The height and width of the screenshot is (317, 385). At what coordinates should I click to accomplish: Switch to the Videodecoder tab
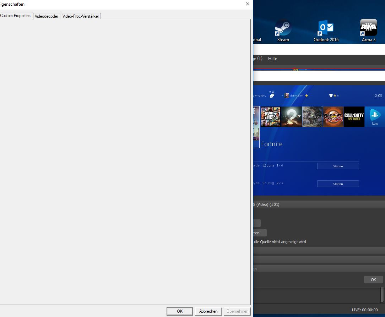[x=47, y=16]
